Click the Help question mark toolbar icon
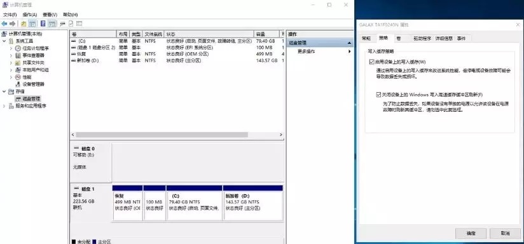Image resolution: width=524 pixels, height=244 pixels. point(43,24)
